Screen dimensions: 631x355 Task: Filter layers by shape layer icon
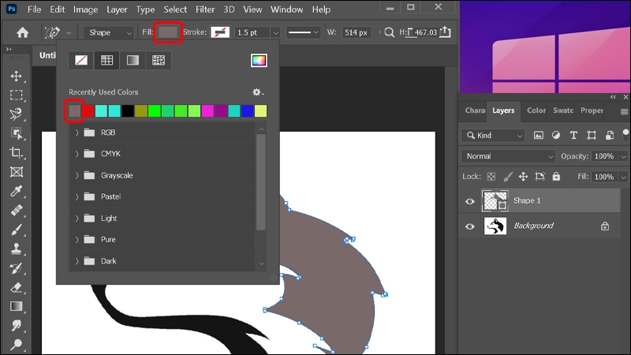coord(592,135)
